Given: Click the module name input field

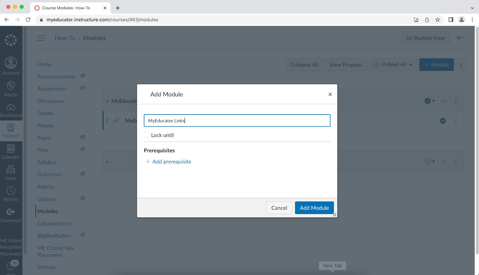Looking at the screenshot, I should point(237,120).
